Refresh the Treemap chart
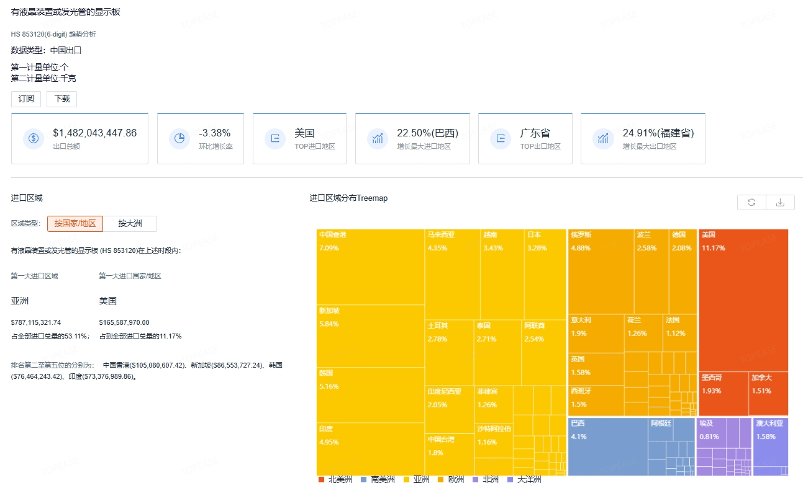Viewport: 803px width, 491px height. 751,202
